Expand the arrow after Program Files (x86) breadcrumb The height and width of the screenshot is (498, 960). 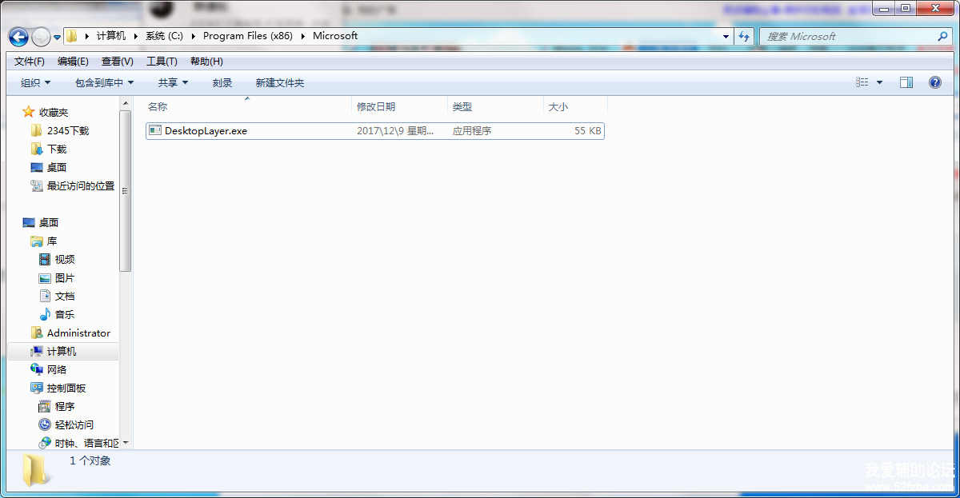[x=303, y=36]
